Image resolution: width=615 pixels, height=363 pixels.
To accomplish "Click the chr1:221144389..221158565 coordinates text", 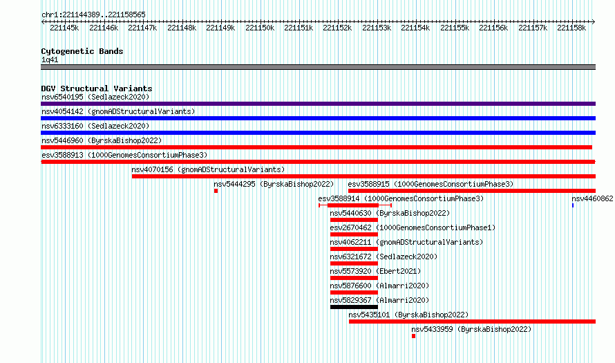I will [93, 15].
